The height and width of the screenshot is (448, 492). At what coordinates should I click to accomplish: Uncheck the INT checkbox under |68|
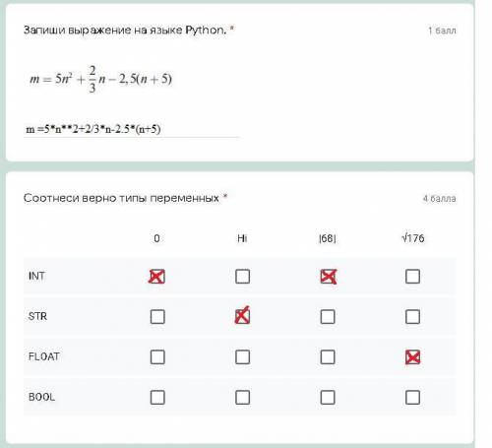pyautogui.click(x=328, y=277)
